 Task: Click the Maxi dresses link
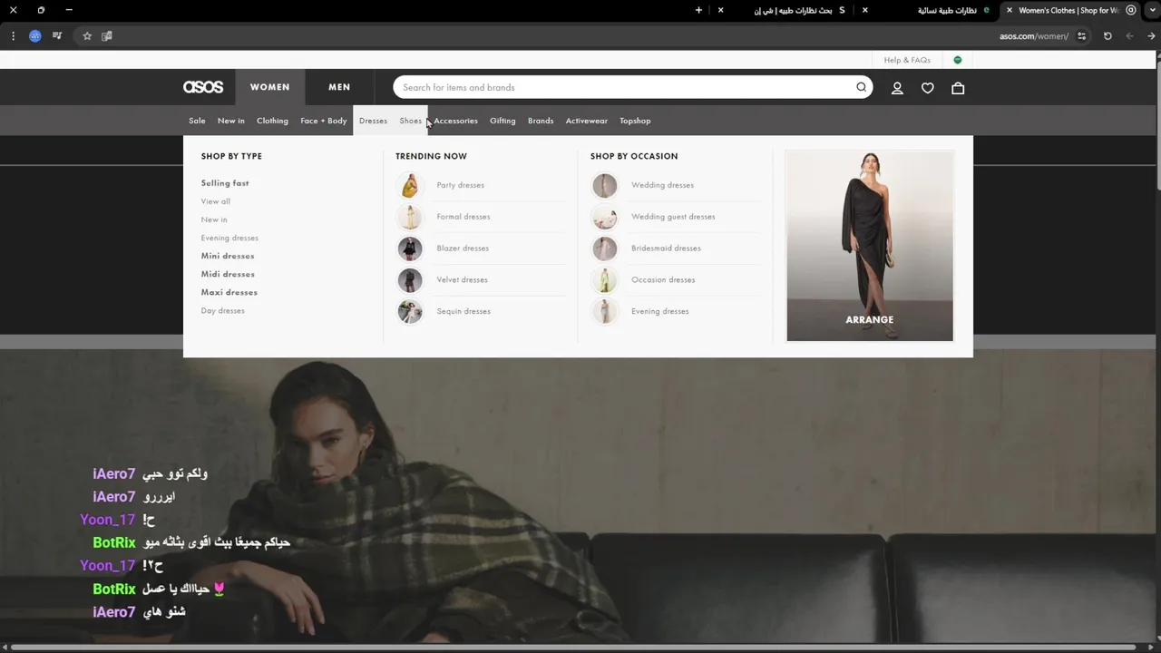pos(229,292)
